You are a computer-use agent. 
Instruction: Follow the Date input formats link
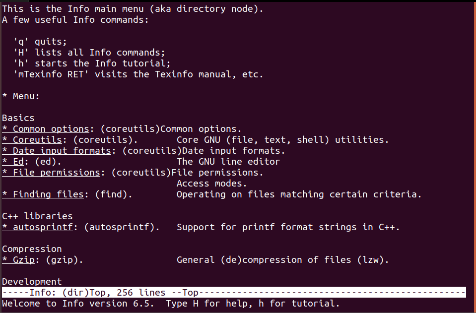pos(57,151)
